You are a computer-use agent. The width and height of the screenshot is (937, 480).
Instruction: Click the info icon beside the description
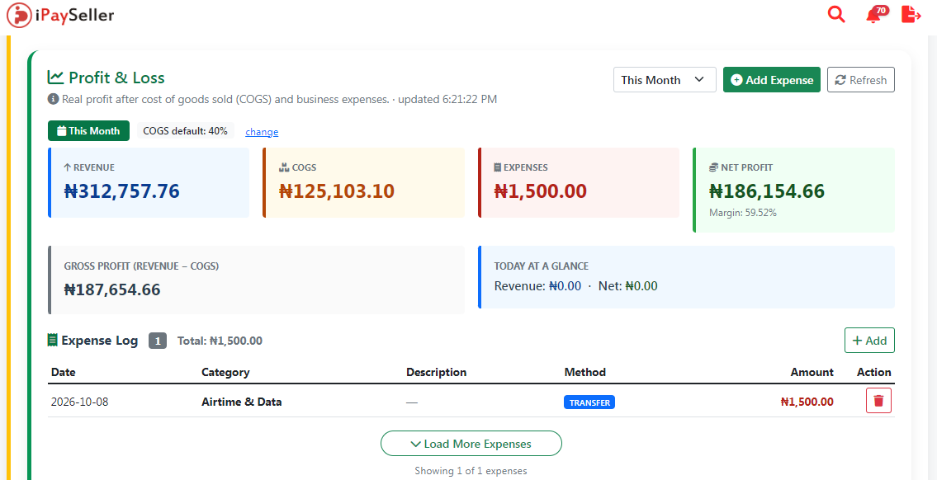53,99
